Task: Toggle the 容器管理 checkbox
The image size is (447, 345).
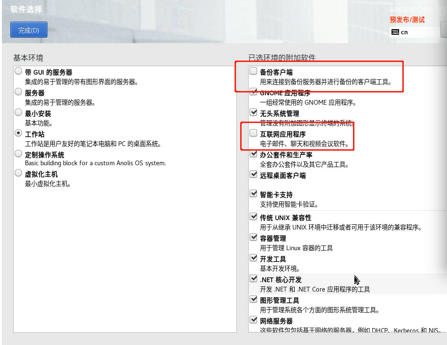Action: [x=254, y=238]
